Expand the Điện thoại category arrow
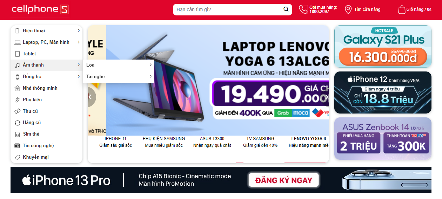The image size is (442, 199). [x=79, y=30]
